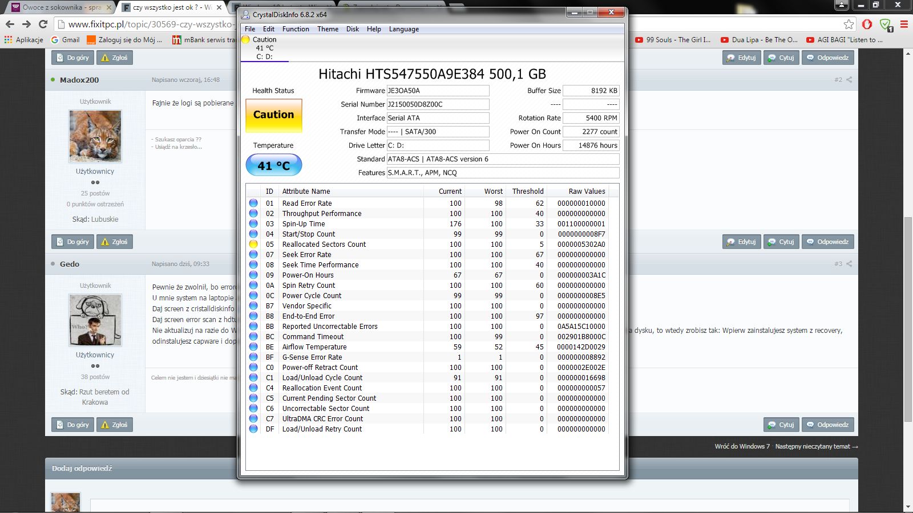Image resolution: width=913 pixels, height=513 pixels.
Task: Open the Dua Lipa YouTube bookmark
Action: (x=759, y=40)
